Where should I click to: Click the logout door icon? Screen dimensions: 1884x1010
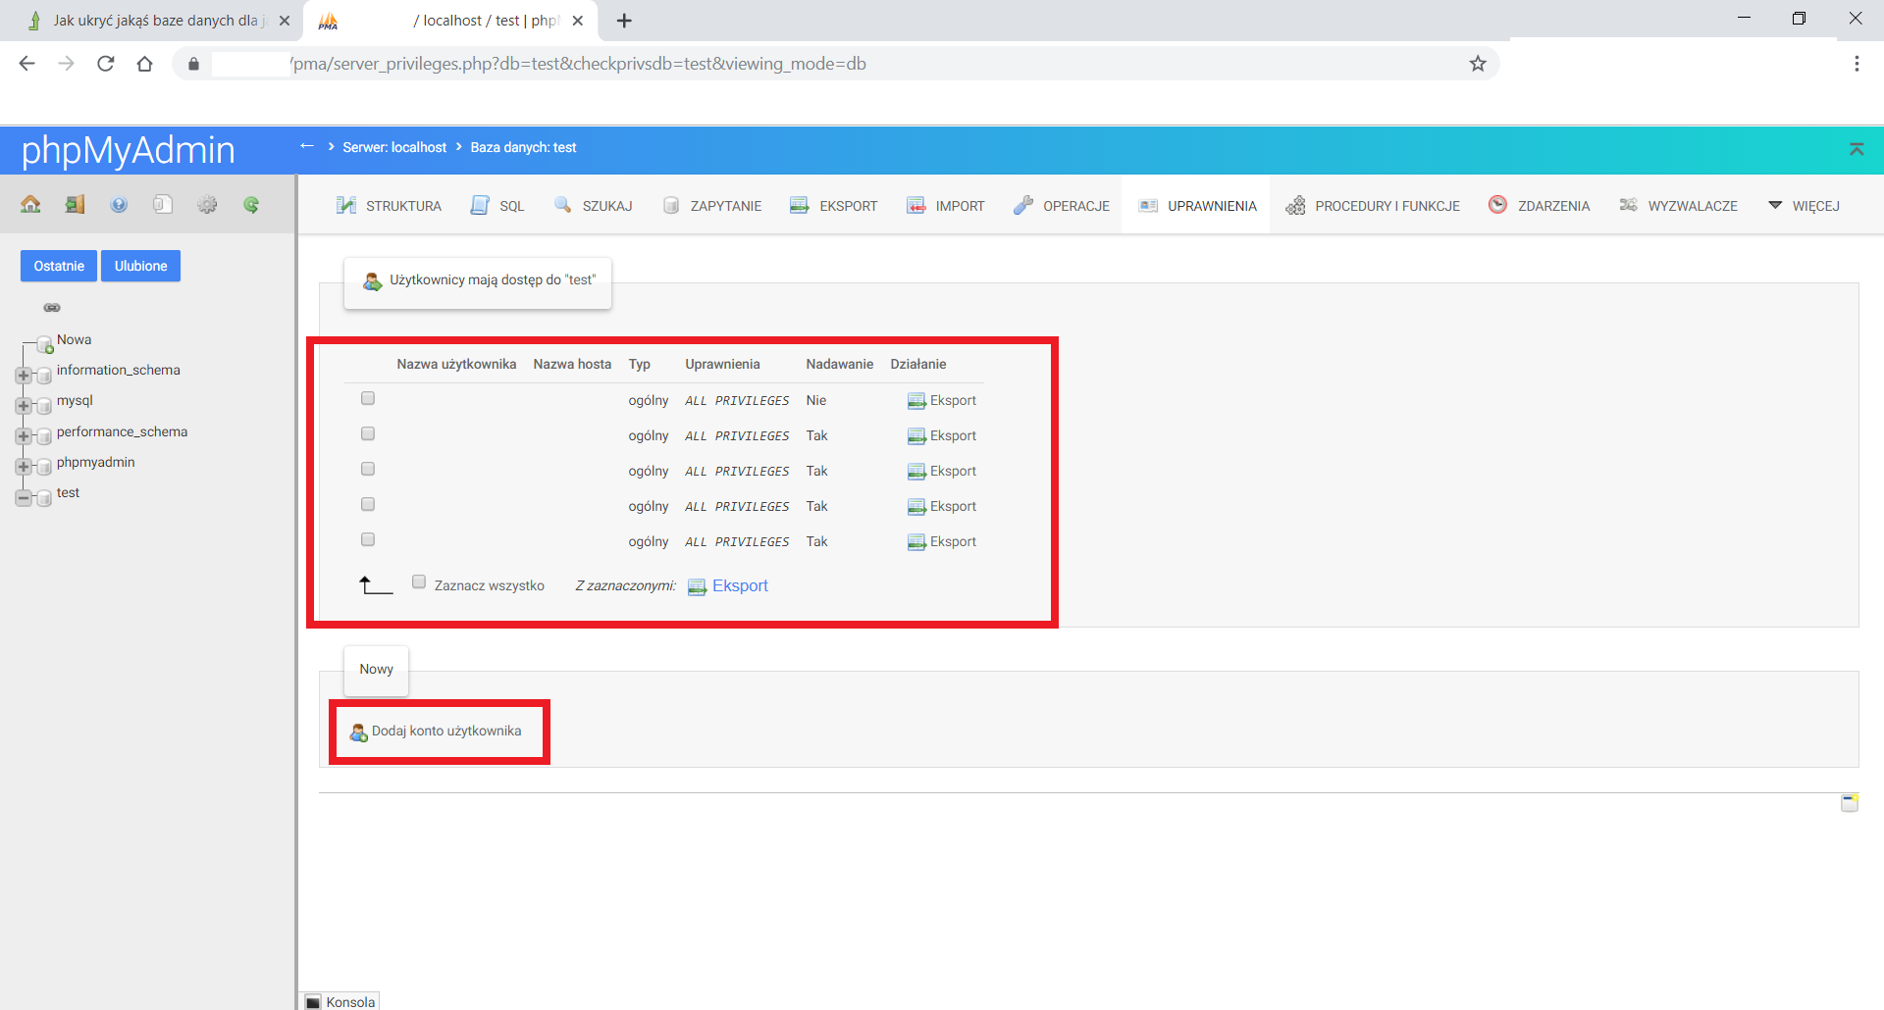coord(75,204)
